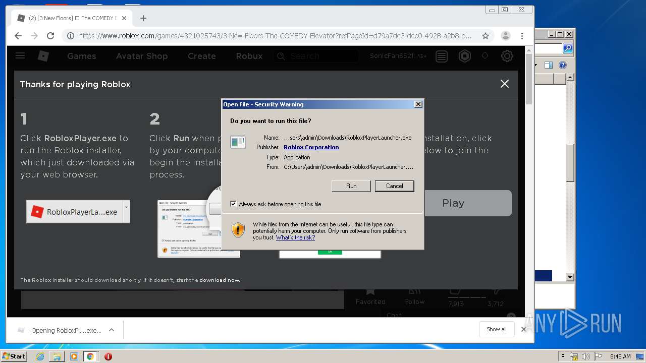This screenshot has width=646, height=363.
Task: Click Show all downloads button
Action: 497,329
